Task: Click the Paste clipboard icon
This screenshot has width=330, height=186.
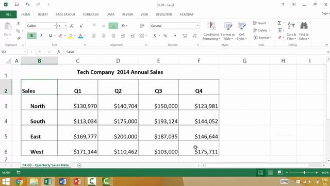Action: click(x=8, y=26)
